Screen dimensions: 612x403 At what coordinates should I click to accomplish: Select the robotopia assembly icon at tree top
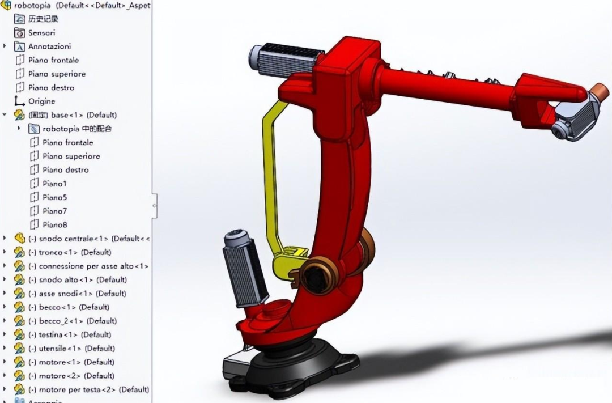pyautogui.click(x=6, y=5)
